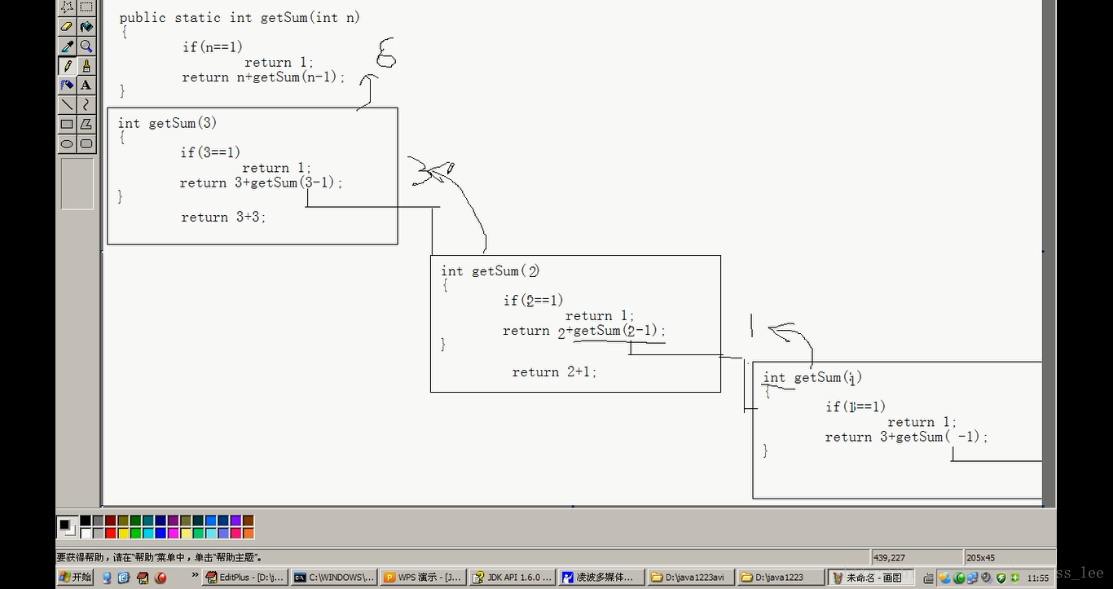Select the Pick Color eyedropper tool
The height and width of the screenshot is (589, 1113).
67,46
